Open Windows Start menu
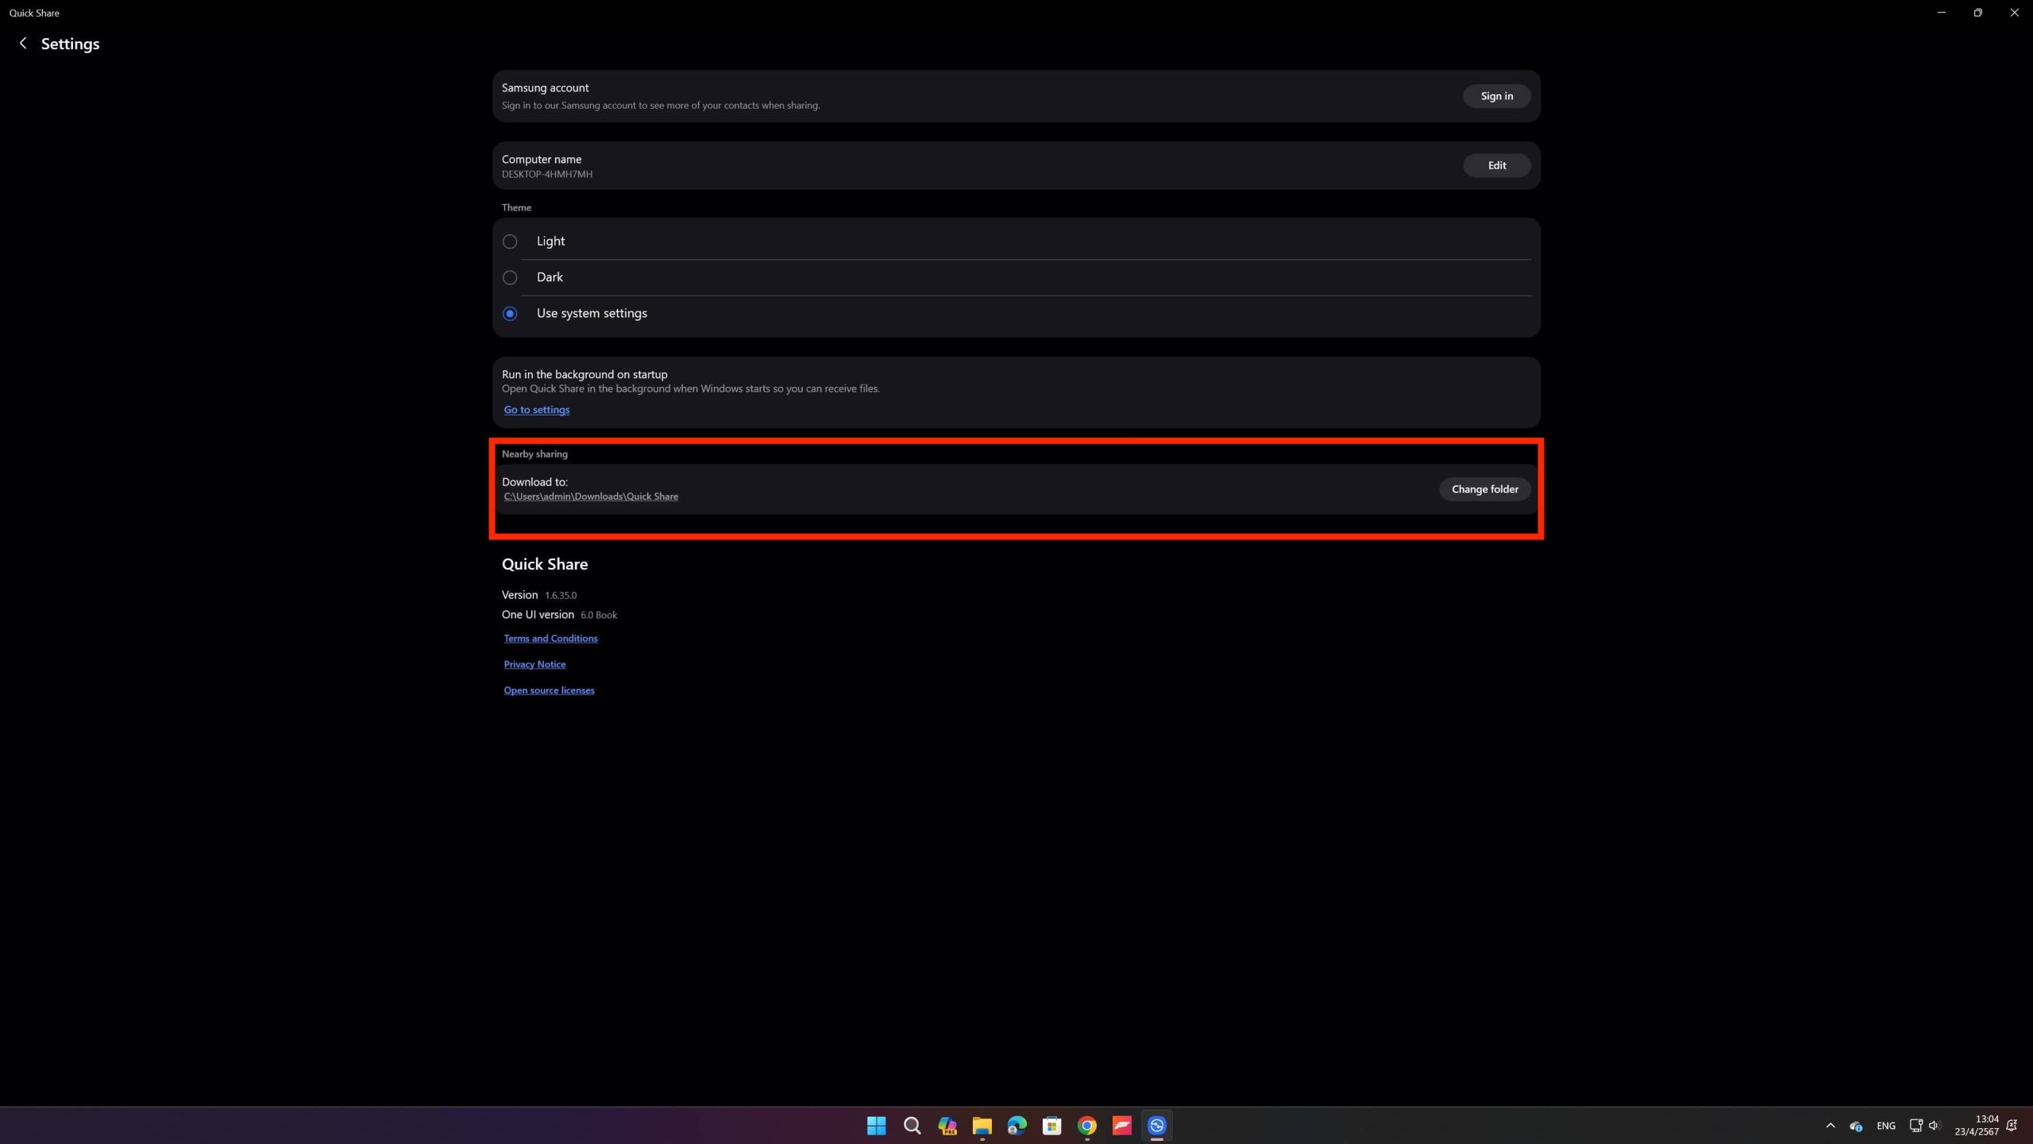Image resolution: width=2033 pixels, height=1144 pixels. tap(876, 1125)
